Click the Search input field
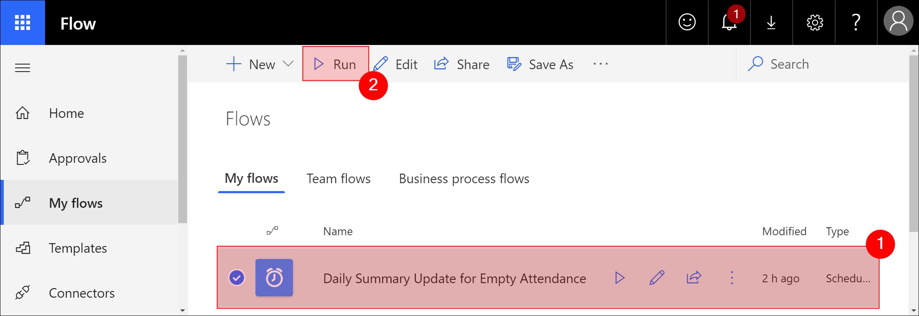The image size is (919, 316). (822, 64)
